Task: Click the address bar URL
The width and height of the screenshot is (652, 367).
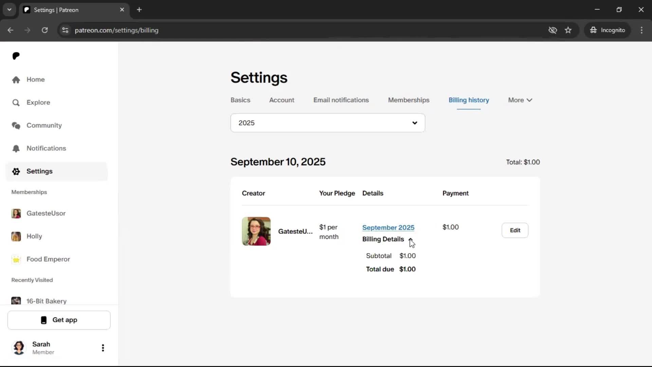Action: coord(116,30)
